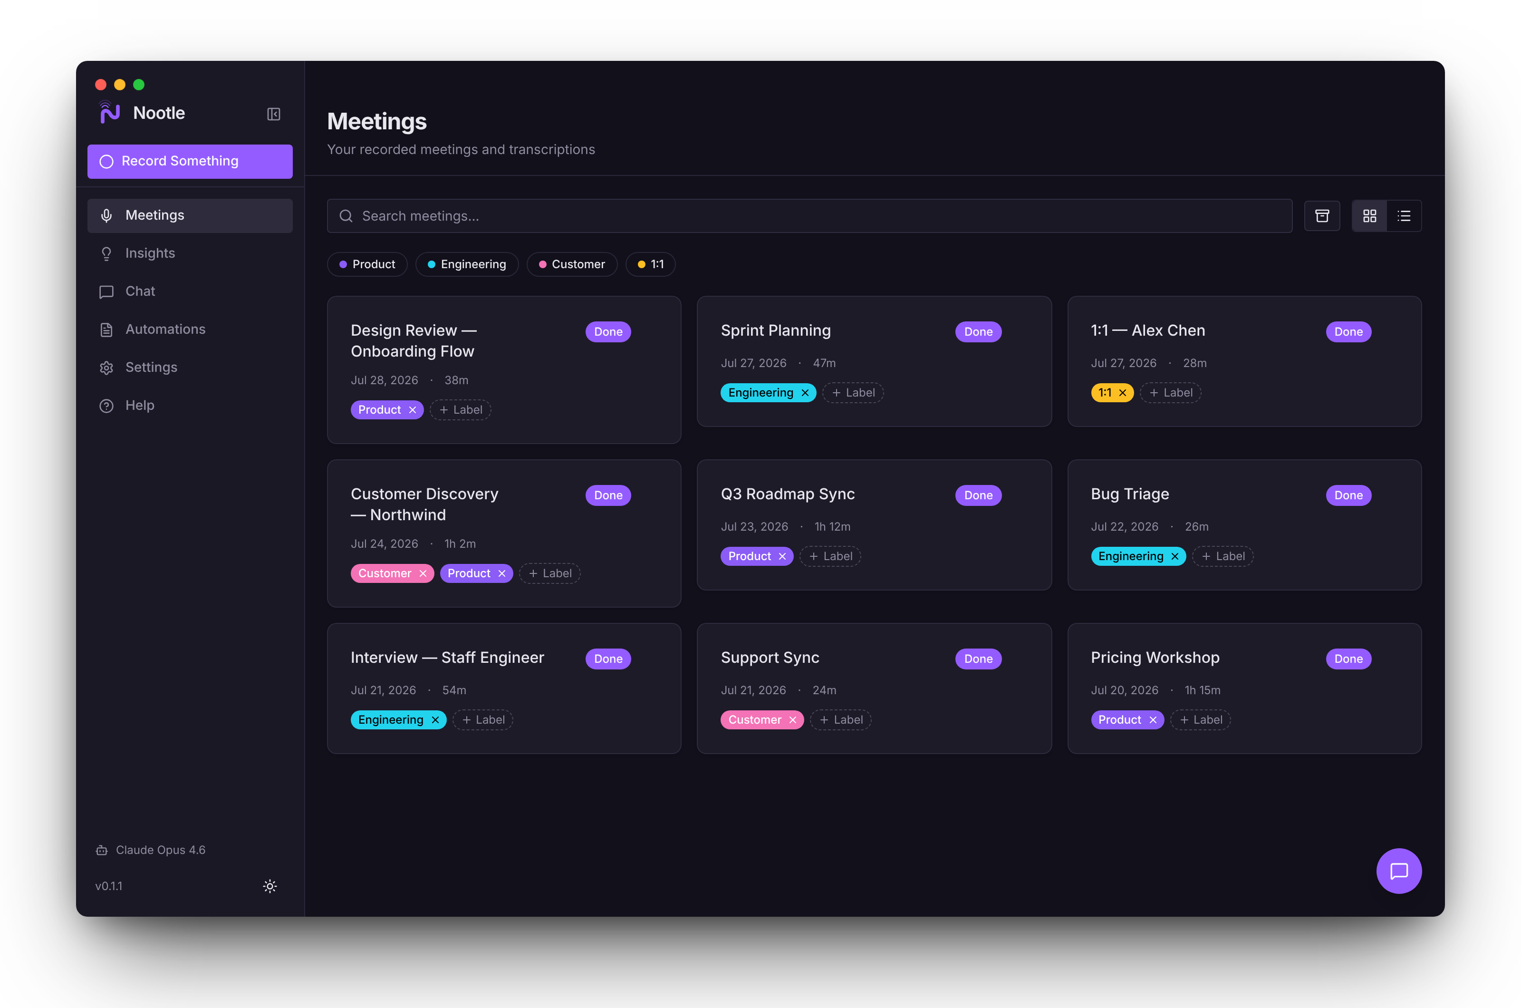Remove Customer label from Customer Discovery card

tap(423, 573)
